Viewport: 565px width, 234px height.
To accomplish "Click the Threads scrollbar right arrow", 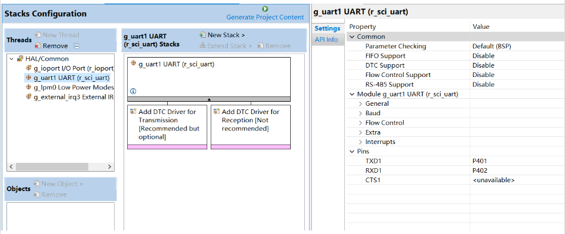I will tap(110, 166).
